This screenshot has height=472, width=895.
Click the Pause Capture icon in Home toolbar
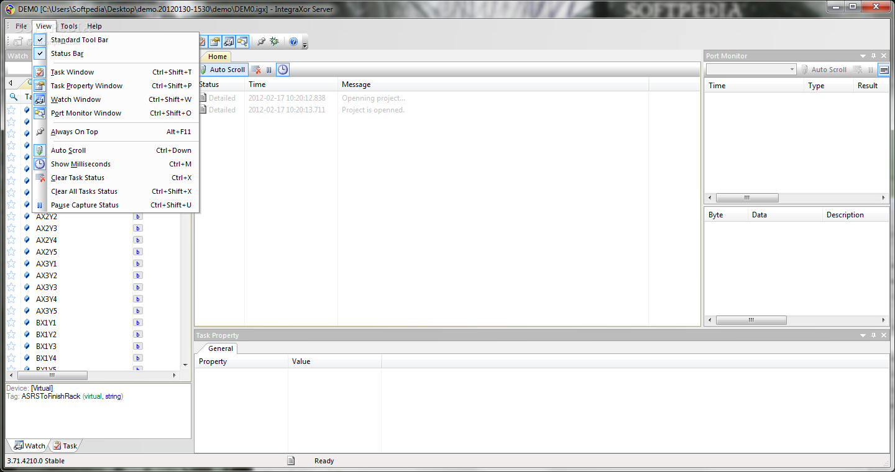[x=269, y=70]
